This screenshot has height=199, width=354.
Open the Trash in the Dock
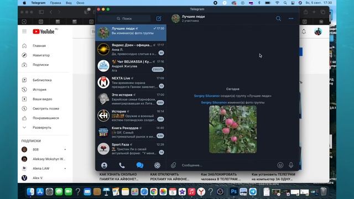click(x=324, y=192)
